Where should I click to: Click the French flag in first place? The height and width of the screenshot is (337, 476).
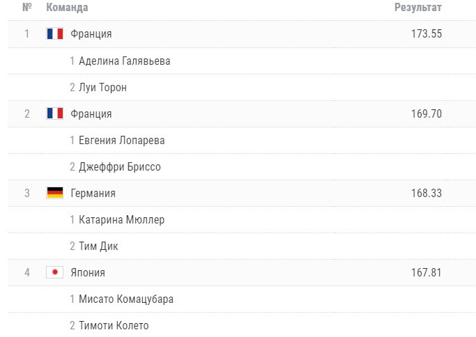[x=54, y=34]
